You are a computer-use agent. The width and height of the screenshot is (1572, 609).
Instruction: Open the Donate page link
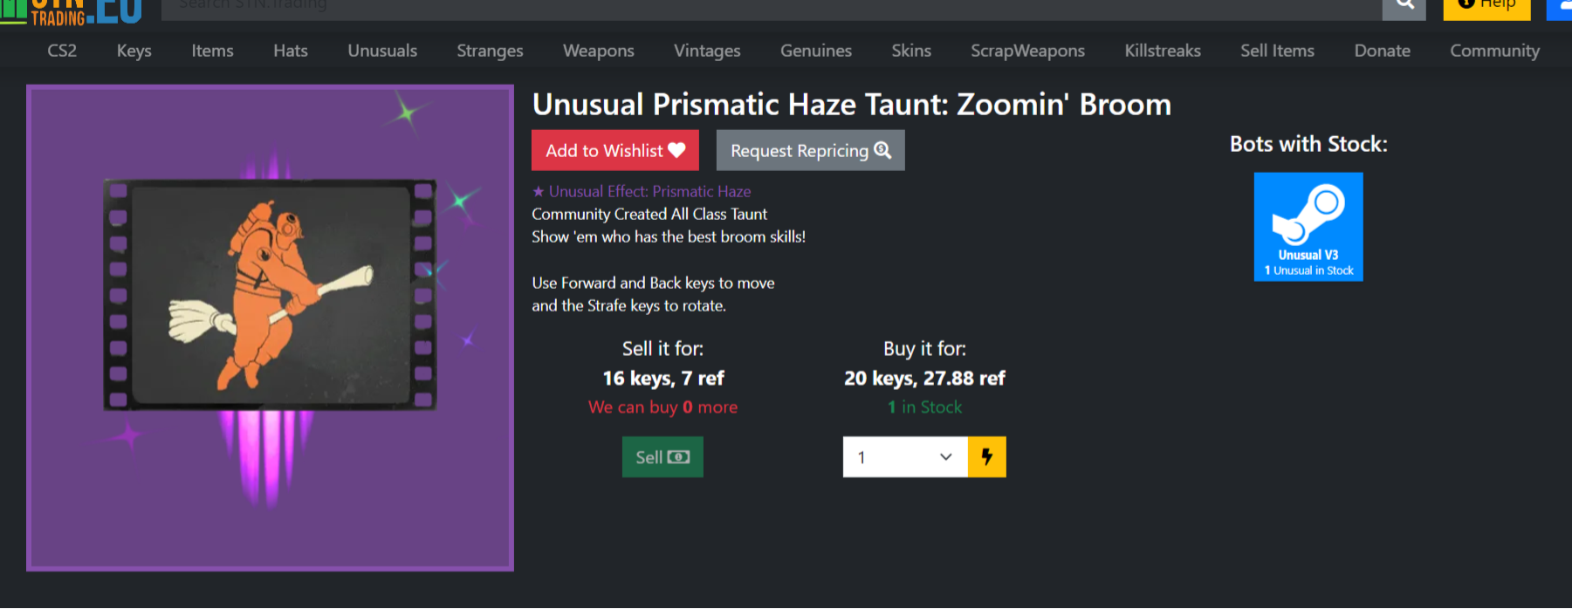pos(1382,51)
